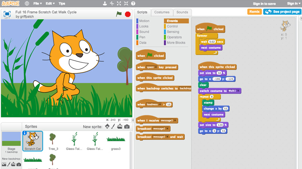Click 'when this sprite clicked' palette block
The image size is (302, 169).
coord(155,78)
